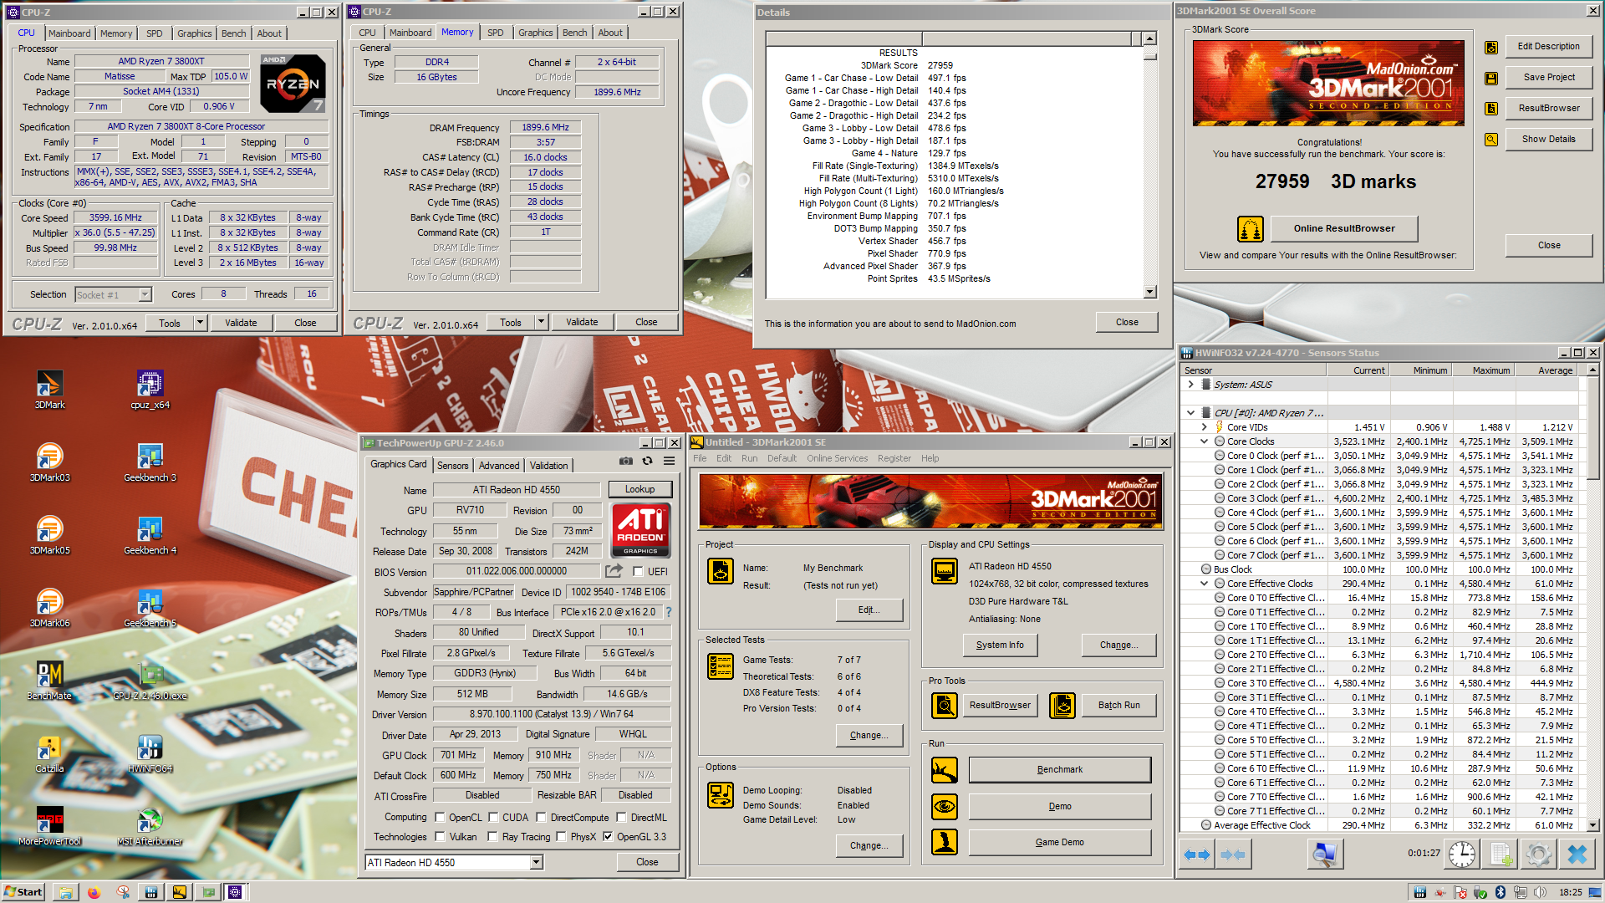
Task: Click the BIOS version share/export icon
Action: [x=614, y=571]
